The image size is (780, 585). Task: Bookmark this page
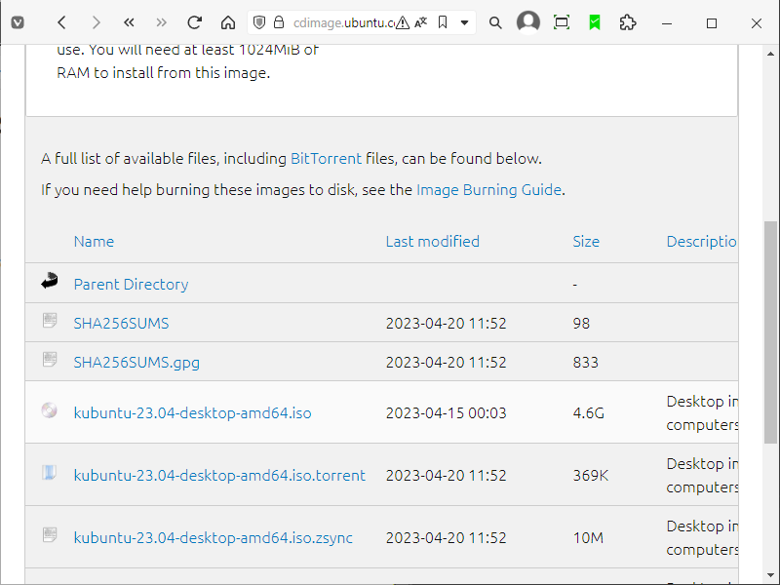(x=443, y=22)
